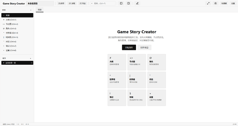The image size is (238, 126).
Task: Click the search field (Ctrl+F)
Action: pyautogui.click(x=102, y=3)
